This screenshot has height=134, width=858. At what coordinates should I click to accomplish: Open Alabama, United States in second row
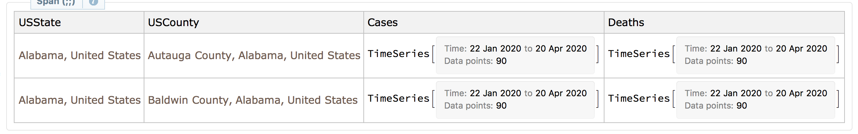(79, 100)
